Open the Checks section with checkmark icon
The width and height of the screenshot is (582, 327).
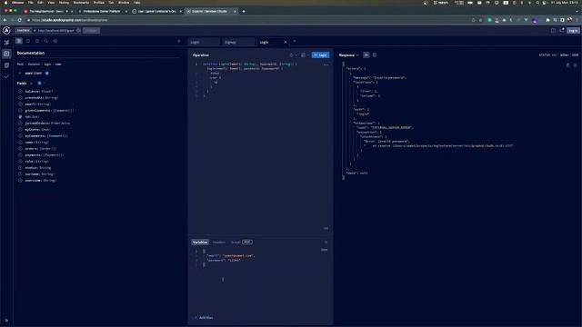(6, 76)
